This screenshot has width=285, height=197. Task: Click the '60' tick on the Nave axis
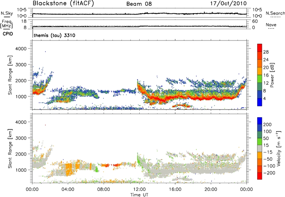(255, 21)
